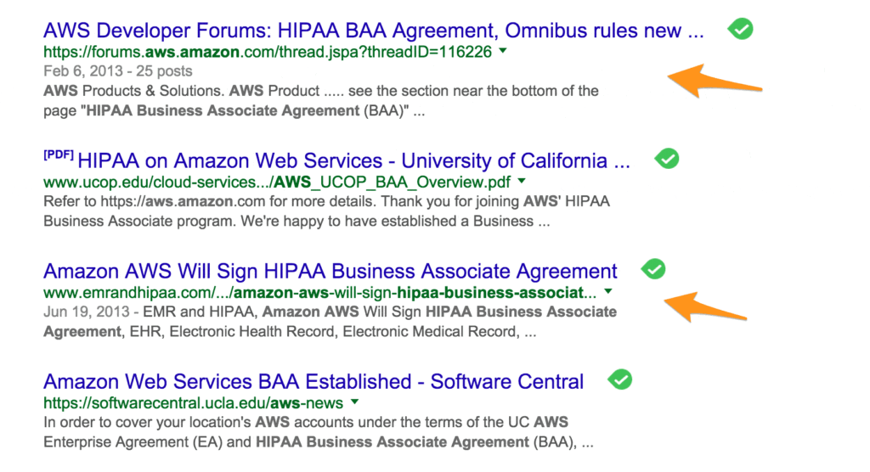870x472 pixels.
Task: Open Amazon Web Services BAA Established result
Action: [x=314, y=382]
